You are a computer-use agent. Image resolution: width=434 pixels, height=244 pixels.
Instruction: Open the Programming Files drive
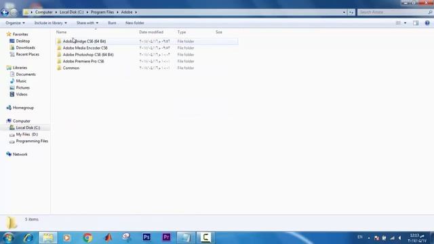coord(32,141)
